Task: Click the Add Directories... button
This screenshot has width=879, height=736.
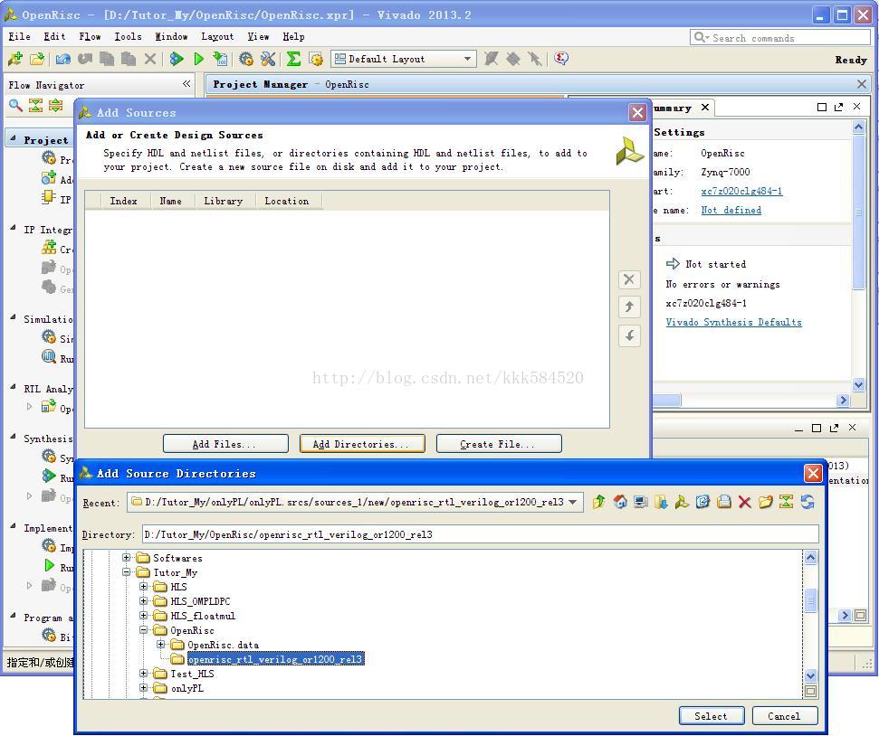Action: click(x=362, y=444)
